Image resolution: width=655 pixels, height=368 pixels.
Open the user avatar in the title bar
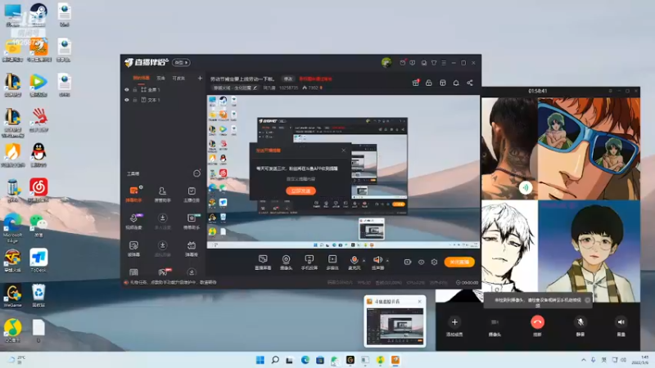(x=386, y=63)
